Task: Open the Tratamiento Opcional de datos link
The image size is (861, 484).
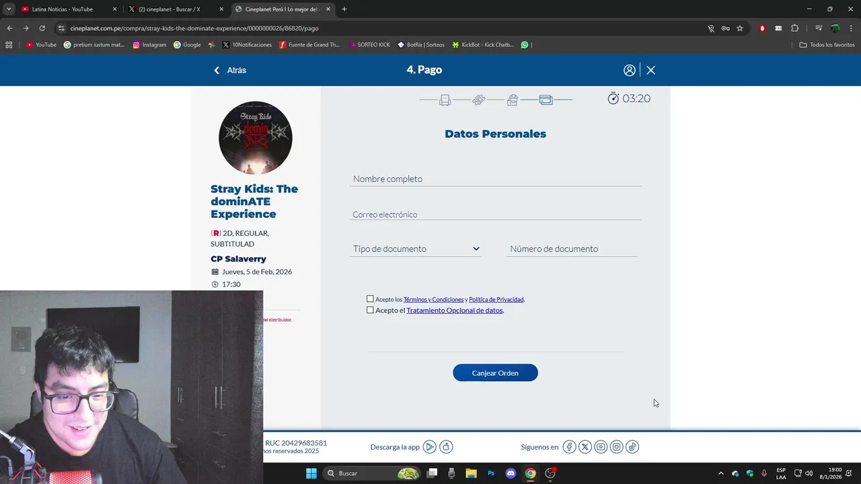Action: point(455,311)
